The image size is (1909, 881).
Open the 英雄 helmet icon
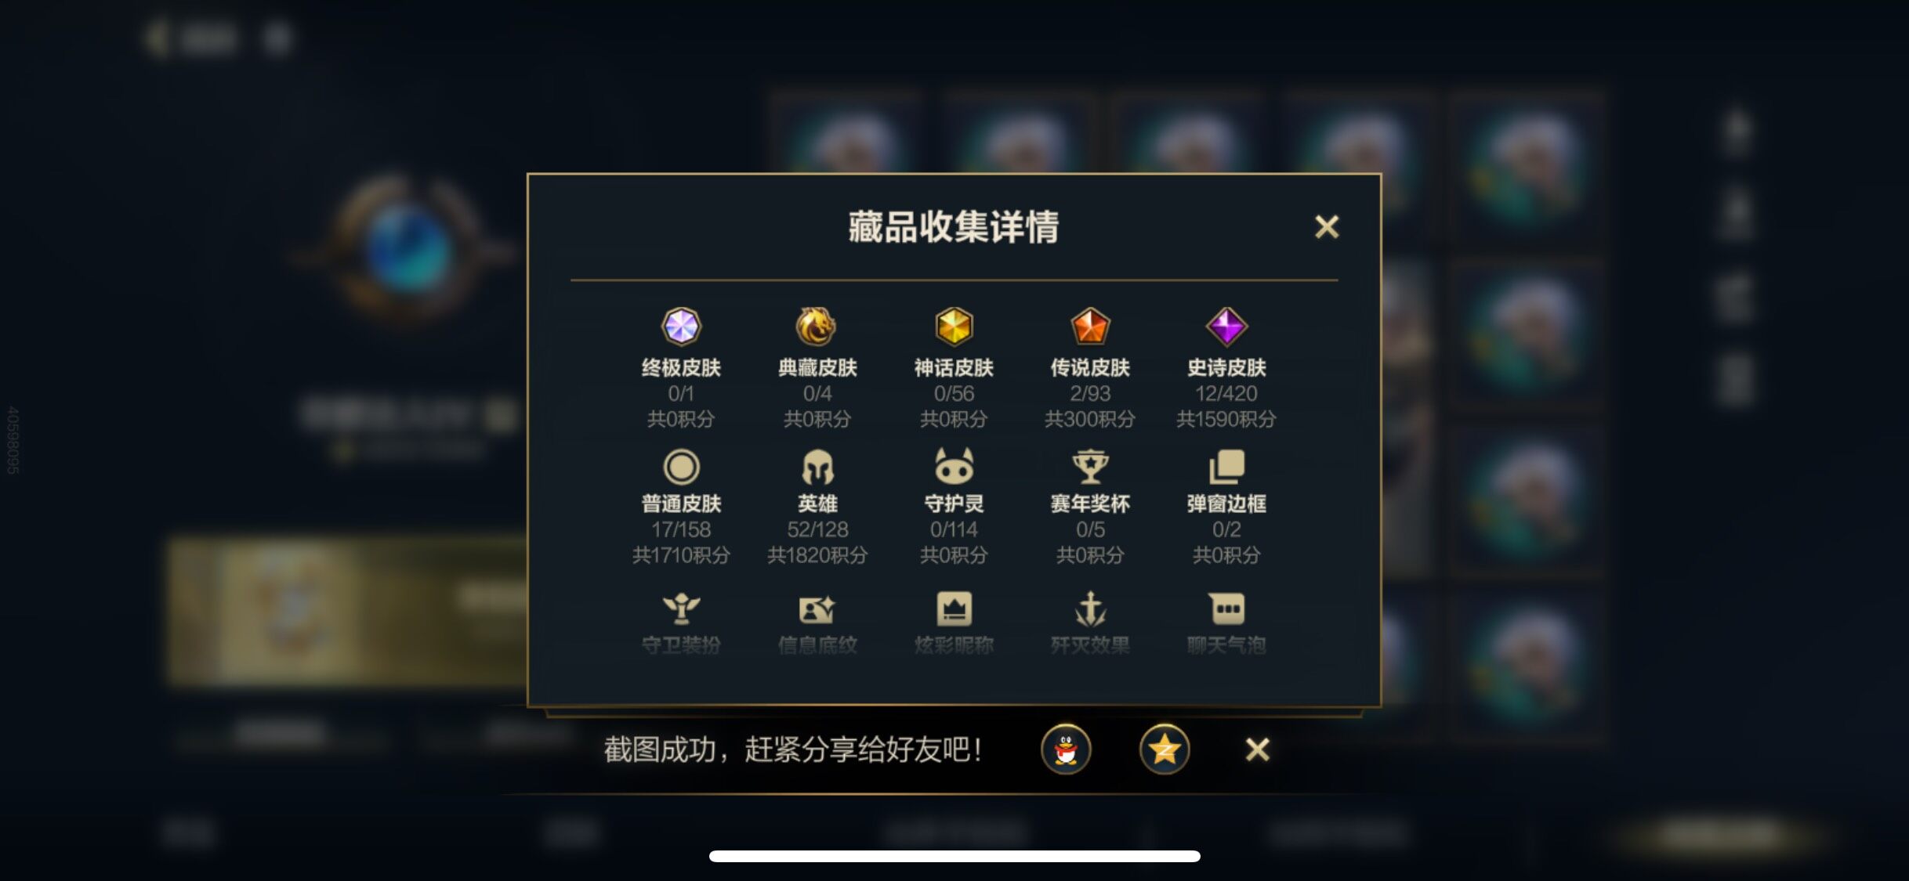click(x=817, y=467)
